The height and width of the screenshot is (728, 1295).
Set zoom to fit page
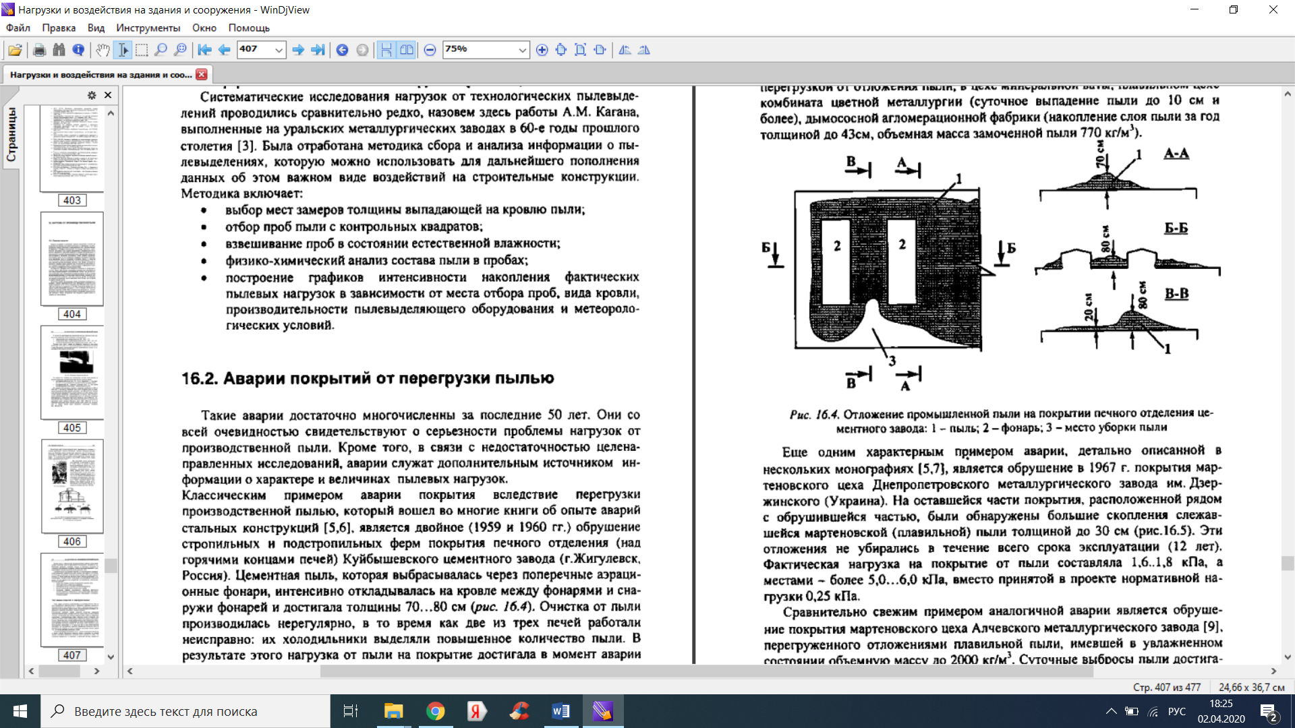tap(580, 50)
